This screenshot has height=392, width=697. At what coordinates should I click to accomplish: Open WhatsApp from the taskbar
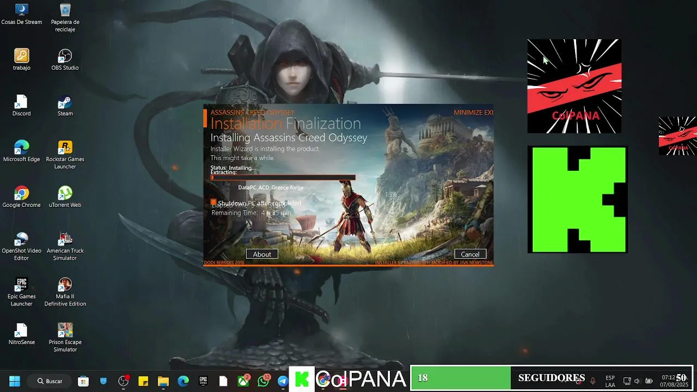(264, 381)
